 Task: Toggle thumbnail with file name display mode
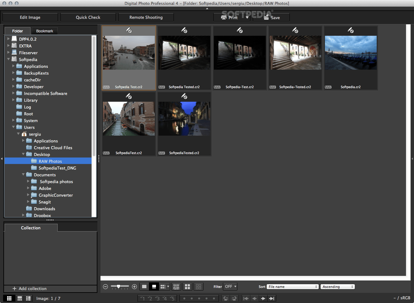(x=154, y=287)
